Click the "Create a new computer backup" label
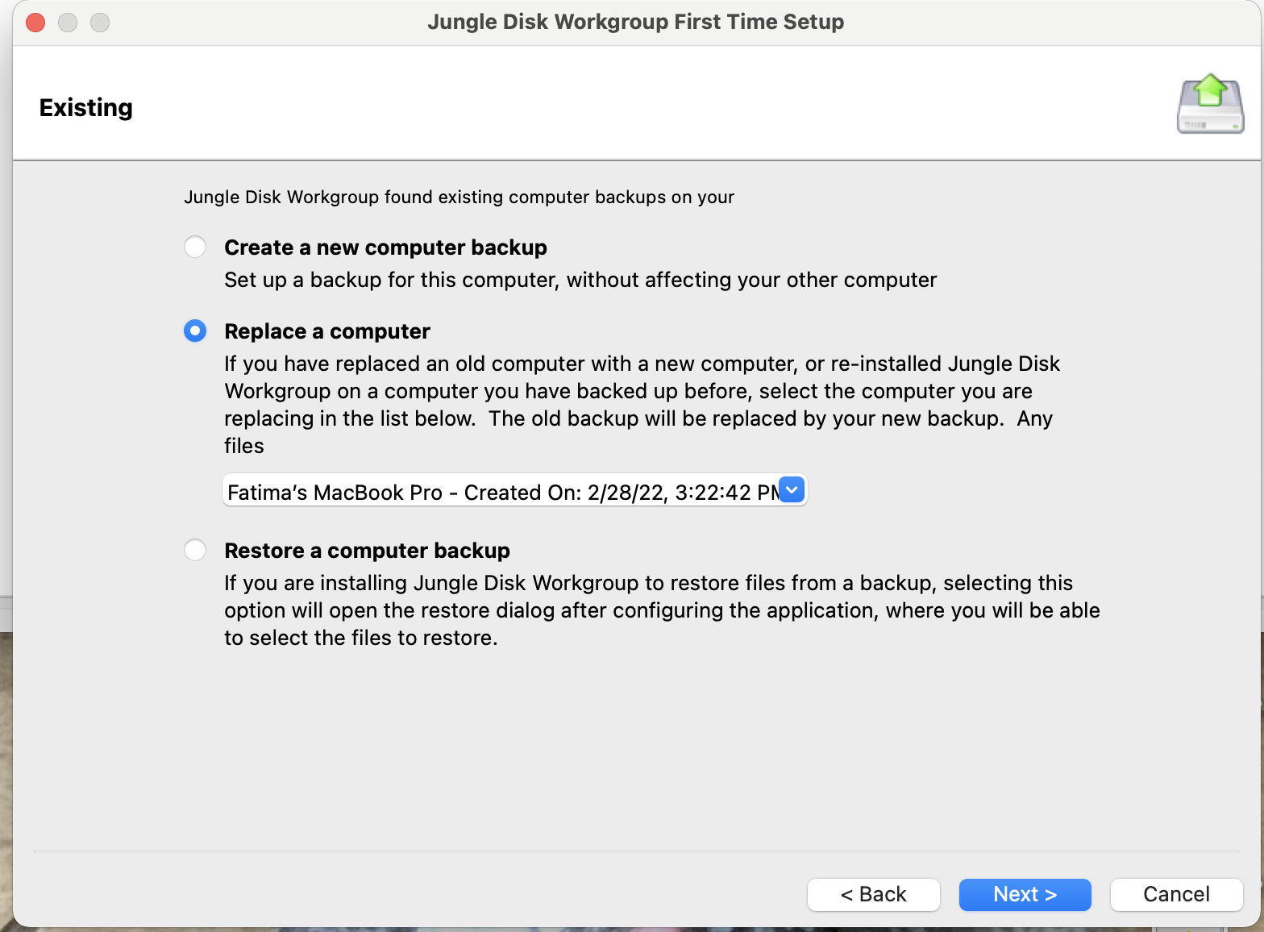Viewport: 1264px width, 932px height. [385, 247]
